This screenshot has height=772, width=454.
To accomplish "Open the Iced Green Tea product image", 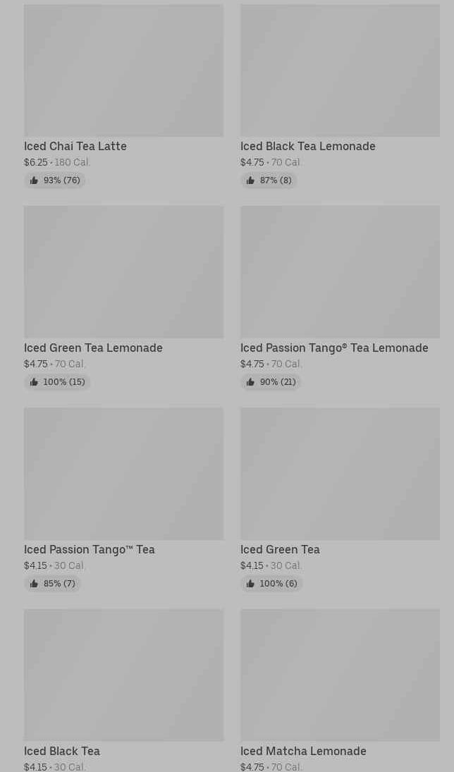I will click(340, 474).
